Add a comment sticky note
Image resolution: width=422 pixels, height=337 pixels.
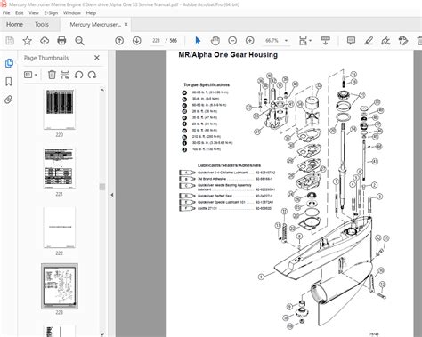351,41
